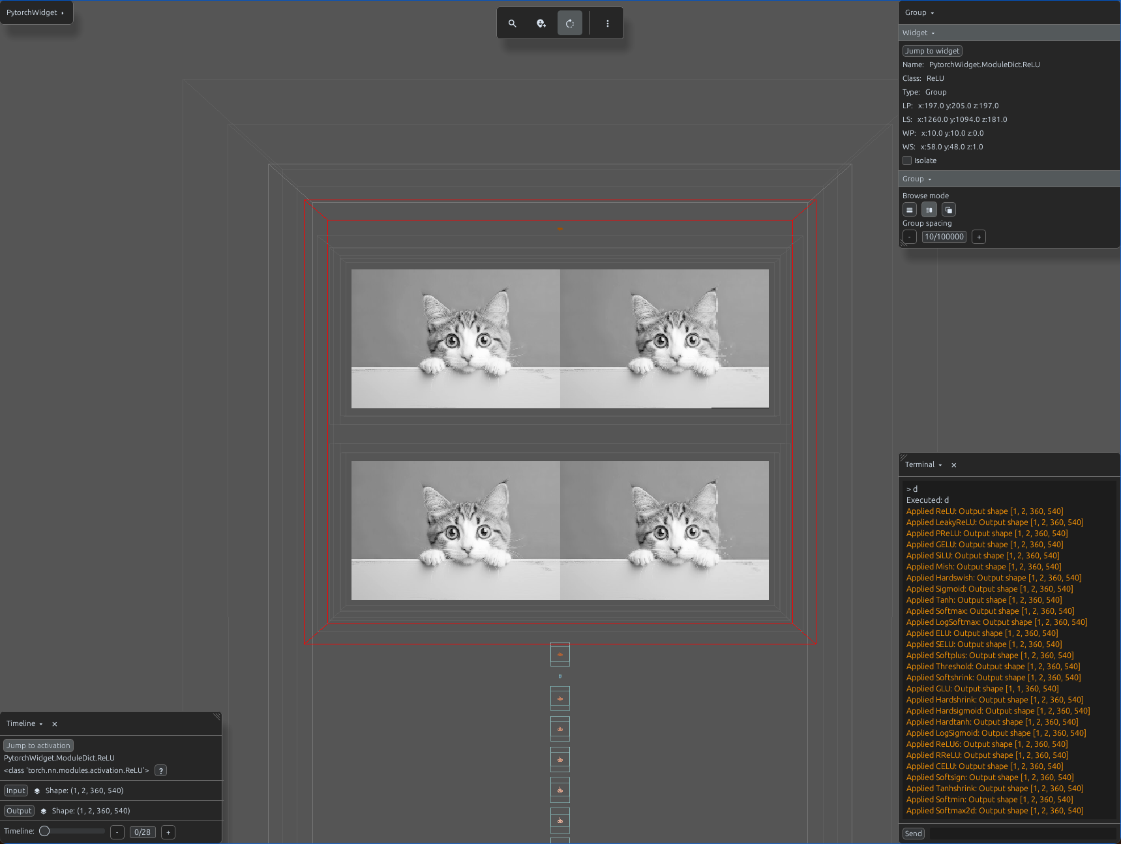The width and height of the screenshot is (1121, 844).
Task: Click the Send button in the Terminal
Action: coord(914,834)
